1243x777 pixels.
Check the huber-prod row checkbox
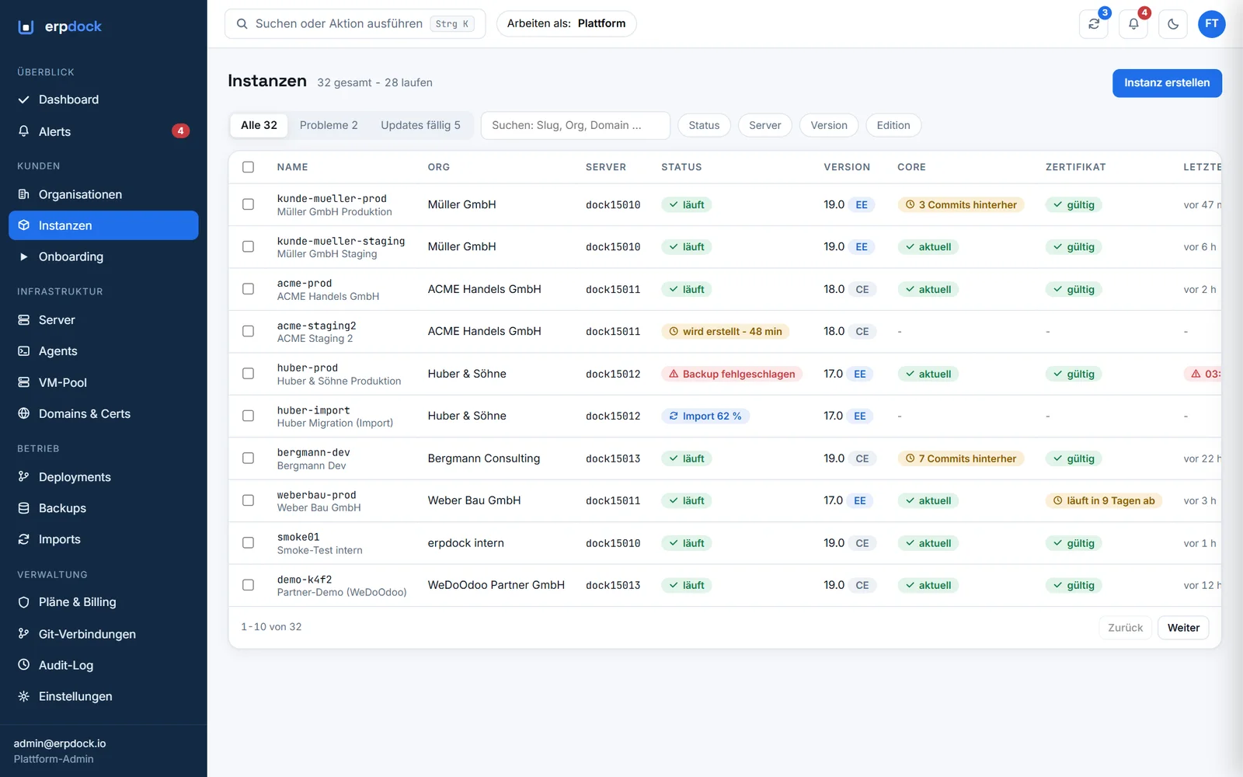[248, 374]
